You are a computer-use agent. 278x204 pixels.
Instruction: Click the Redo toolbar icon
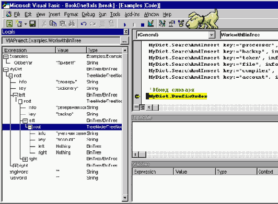pyautogui.click(x=92, y=23)
